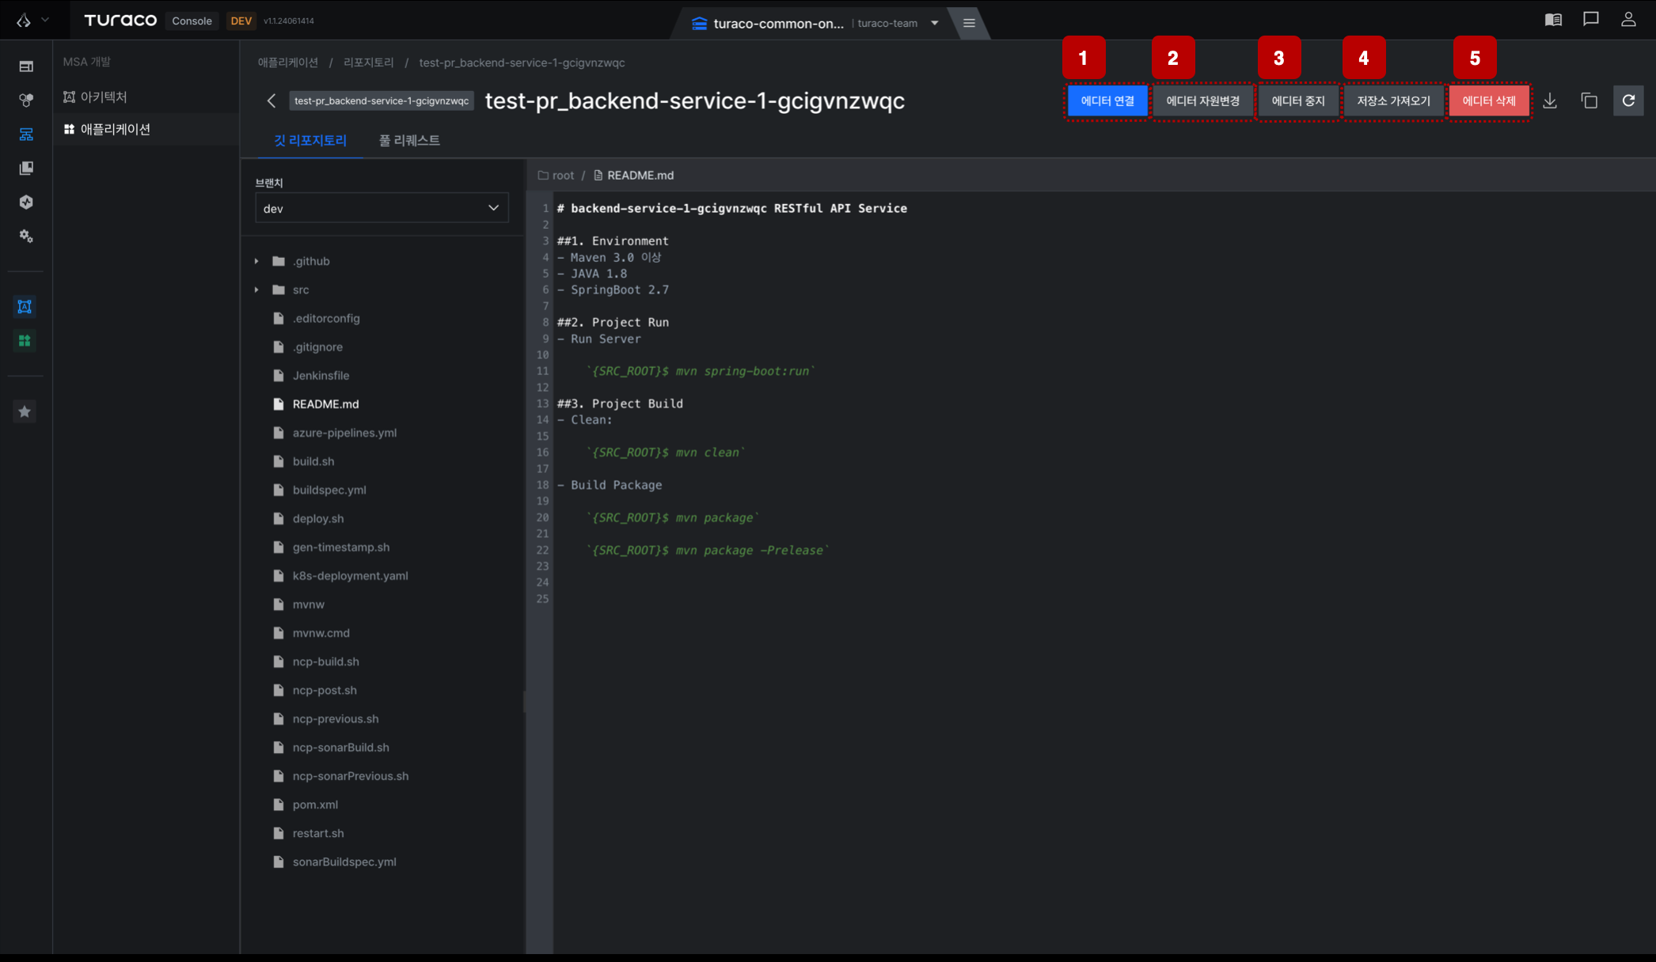The image size is (1656, 962).
Task: Go to 리포지토리 breadcrumb link
Action: click(369, 62)
